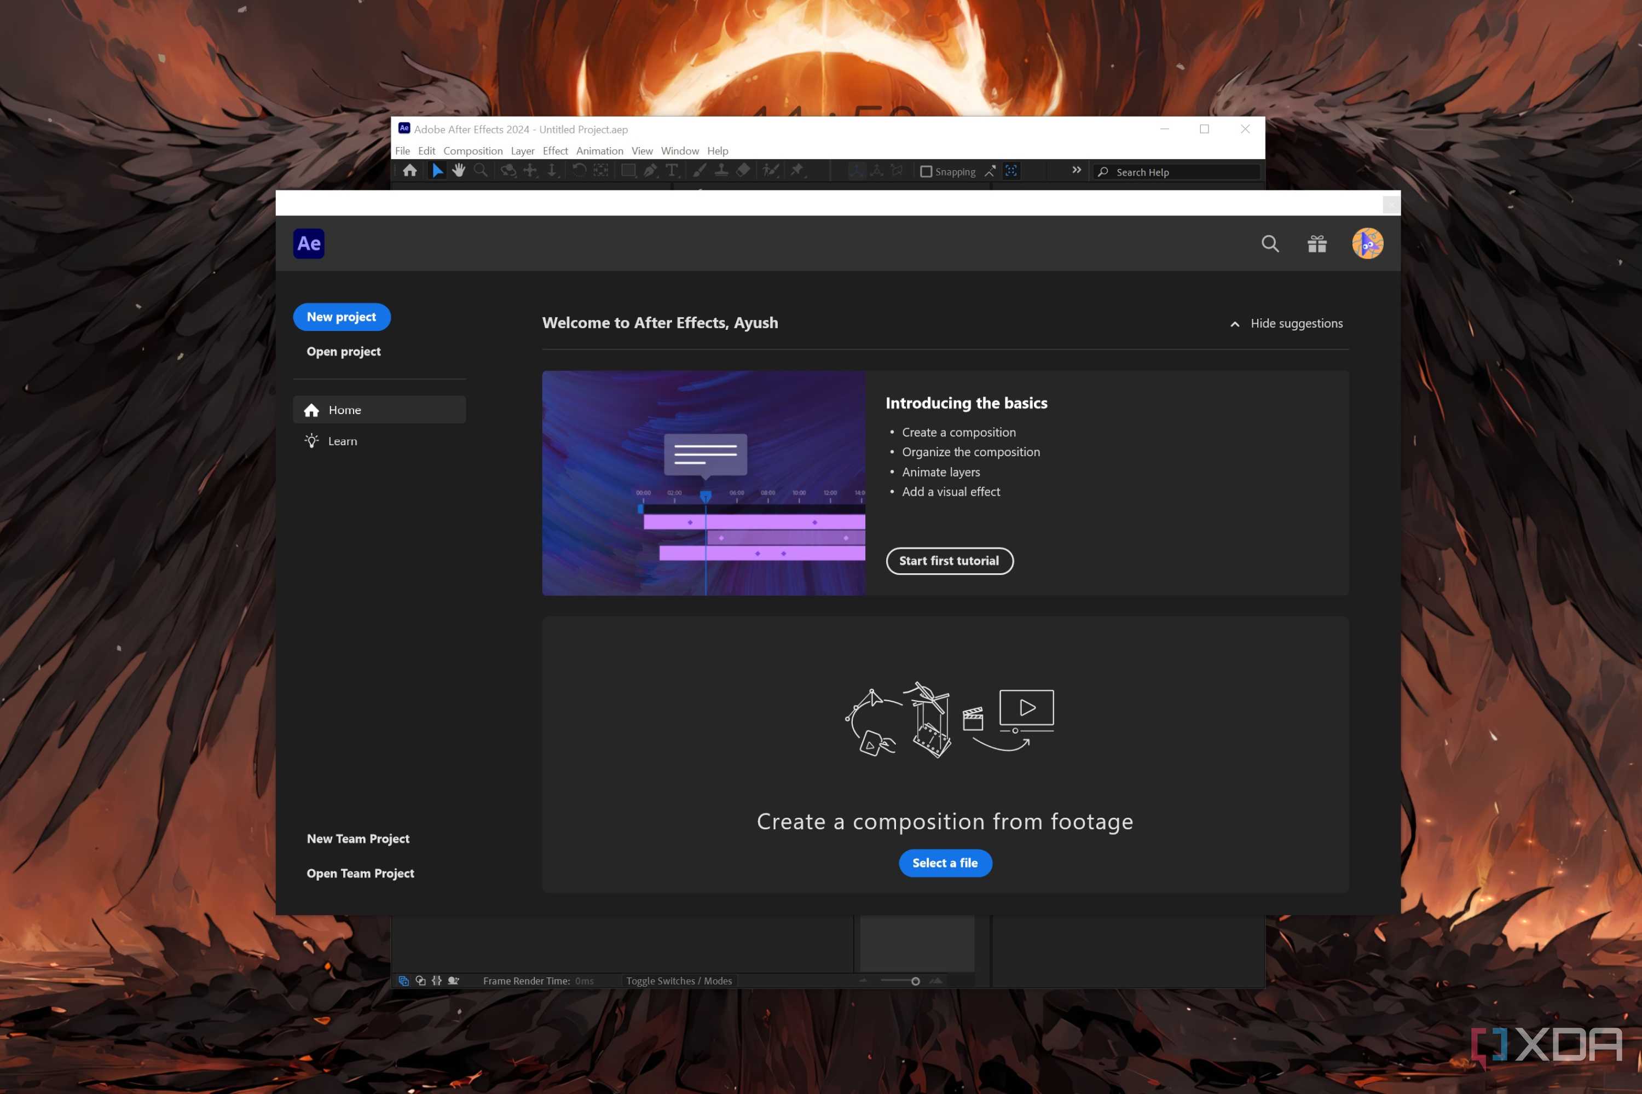The image size is (1642, 1094).
Task: Select the Dolly camera tool
Action: 552,171
